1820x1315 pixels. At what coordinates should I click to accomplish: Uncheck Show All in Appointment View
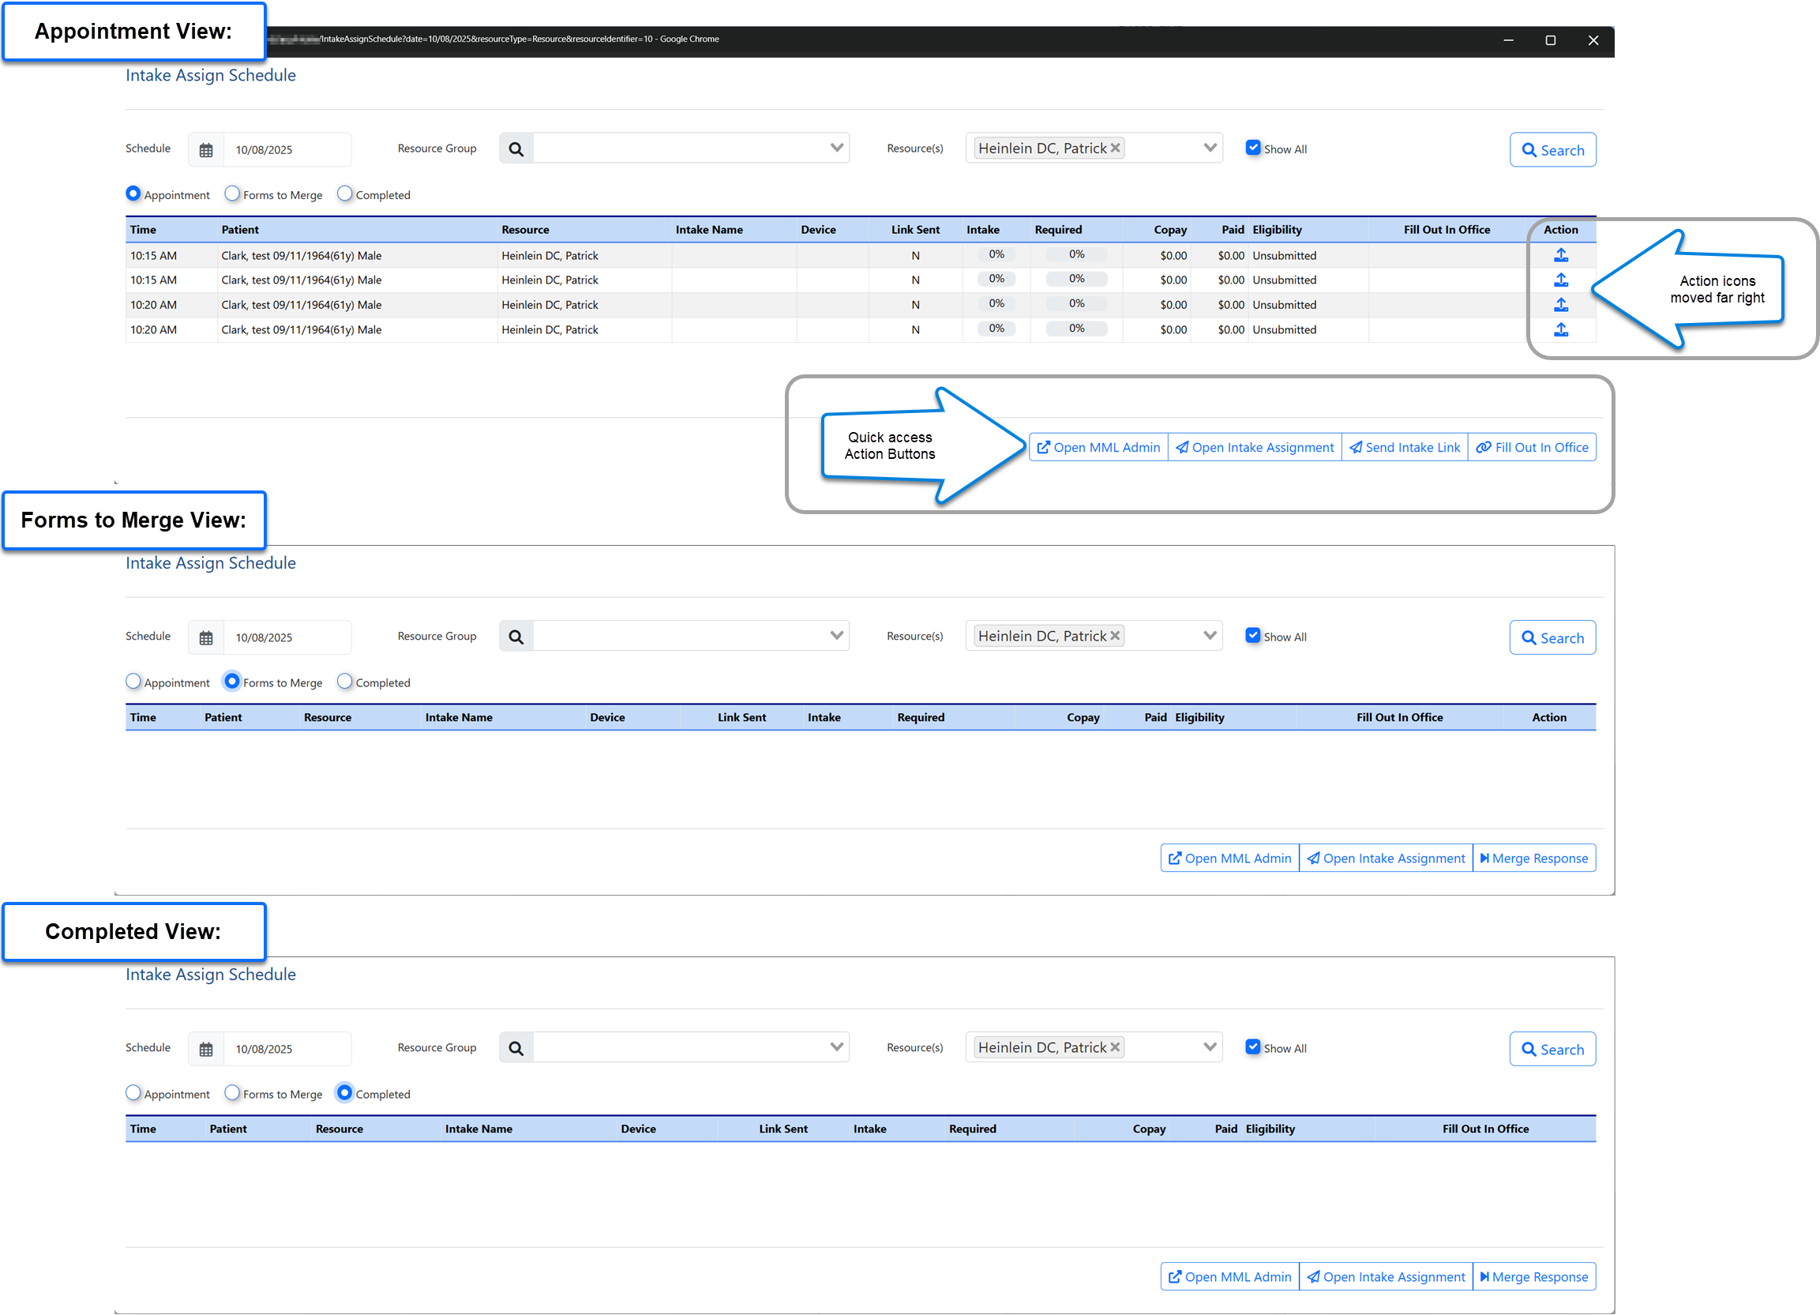pyautogui.click(x=1252, y=148)
